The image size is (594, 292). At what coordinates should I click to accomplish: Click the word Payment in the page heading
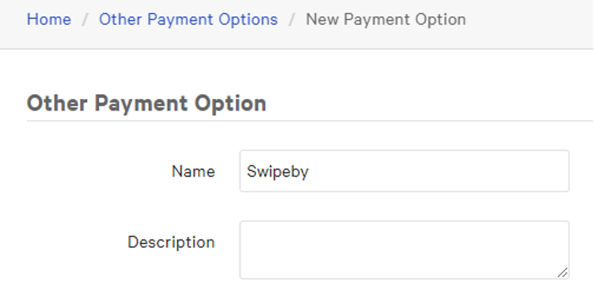tap(141, 104)
